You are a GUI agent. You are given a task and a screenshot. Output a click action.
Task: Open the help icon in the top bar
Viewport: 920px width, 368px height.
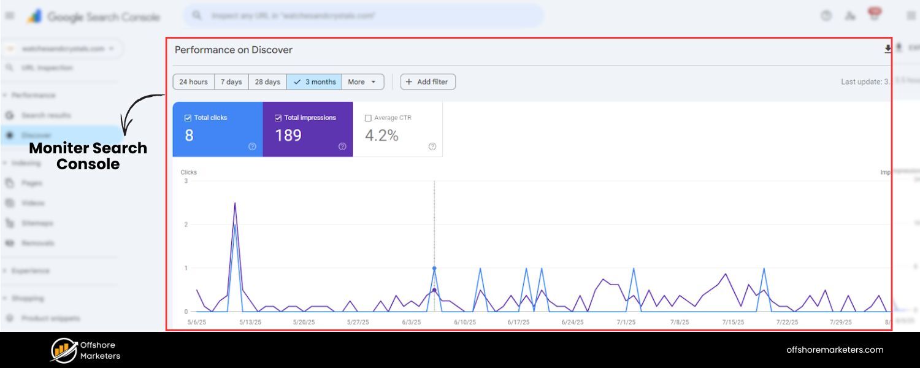pos(826,16)
